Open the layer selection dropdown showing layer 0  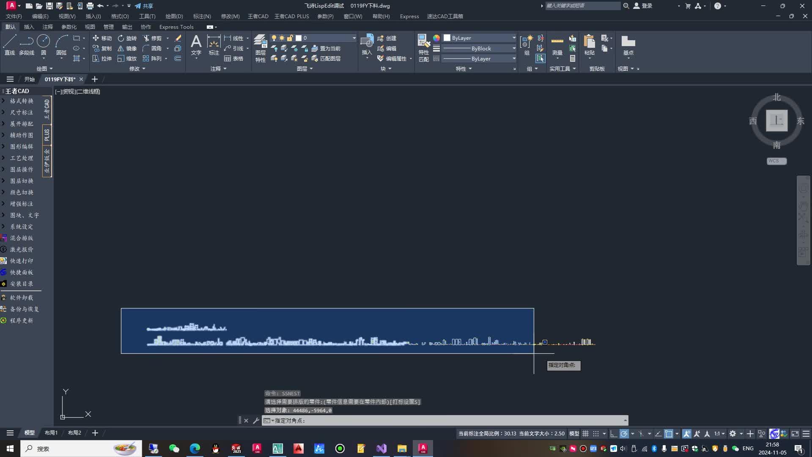(354, 38)
